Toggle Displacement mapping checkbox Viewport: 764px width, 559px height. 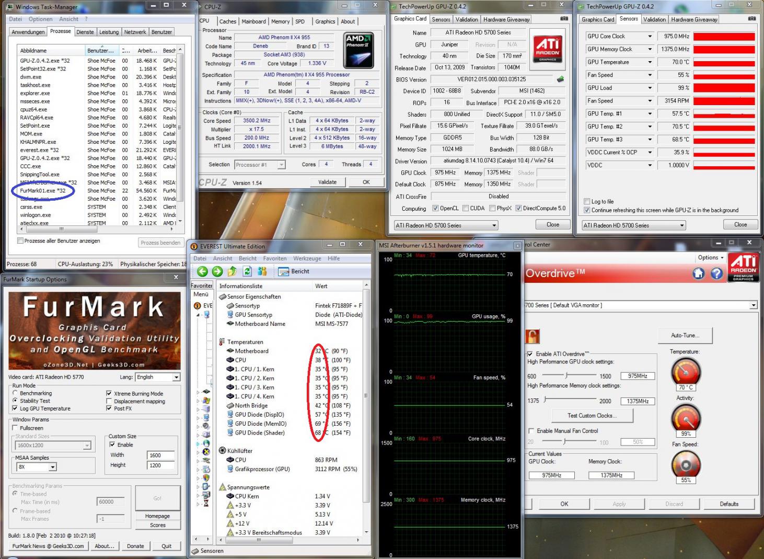109,401
